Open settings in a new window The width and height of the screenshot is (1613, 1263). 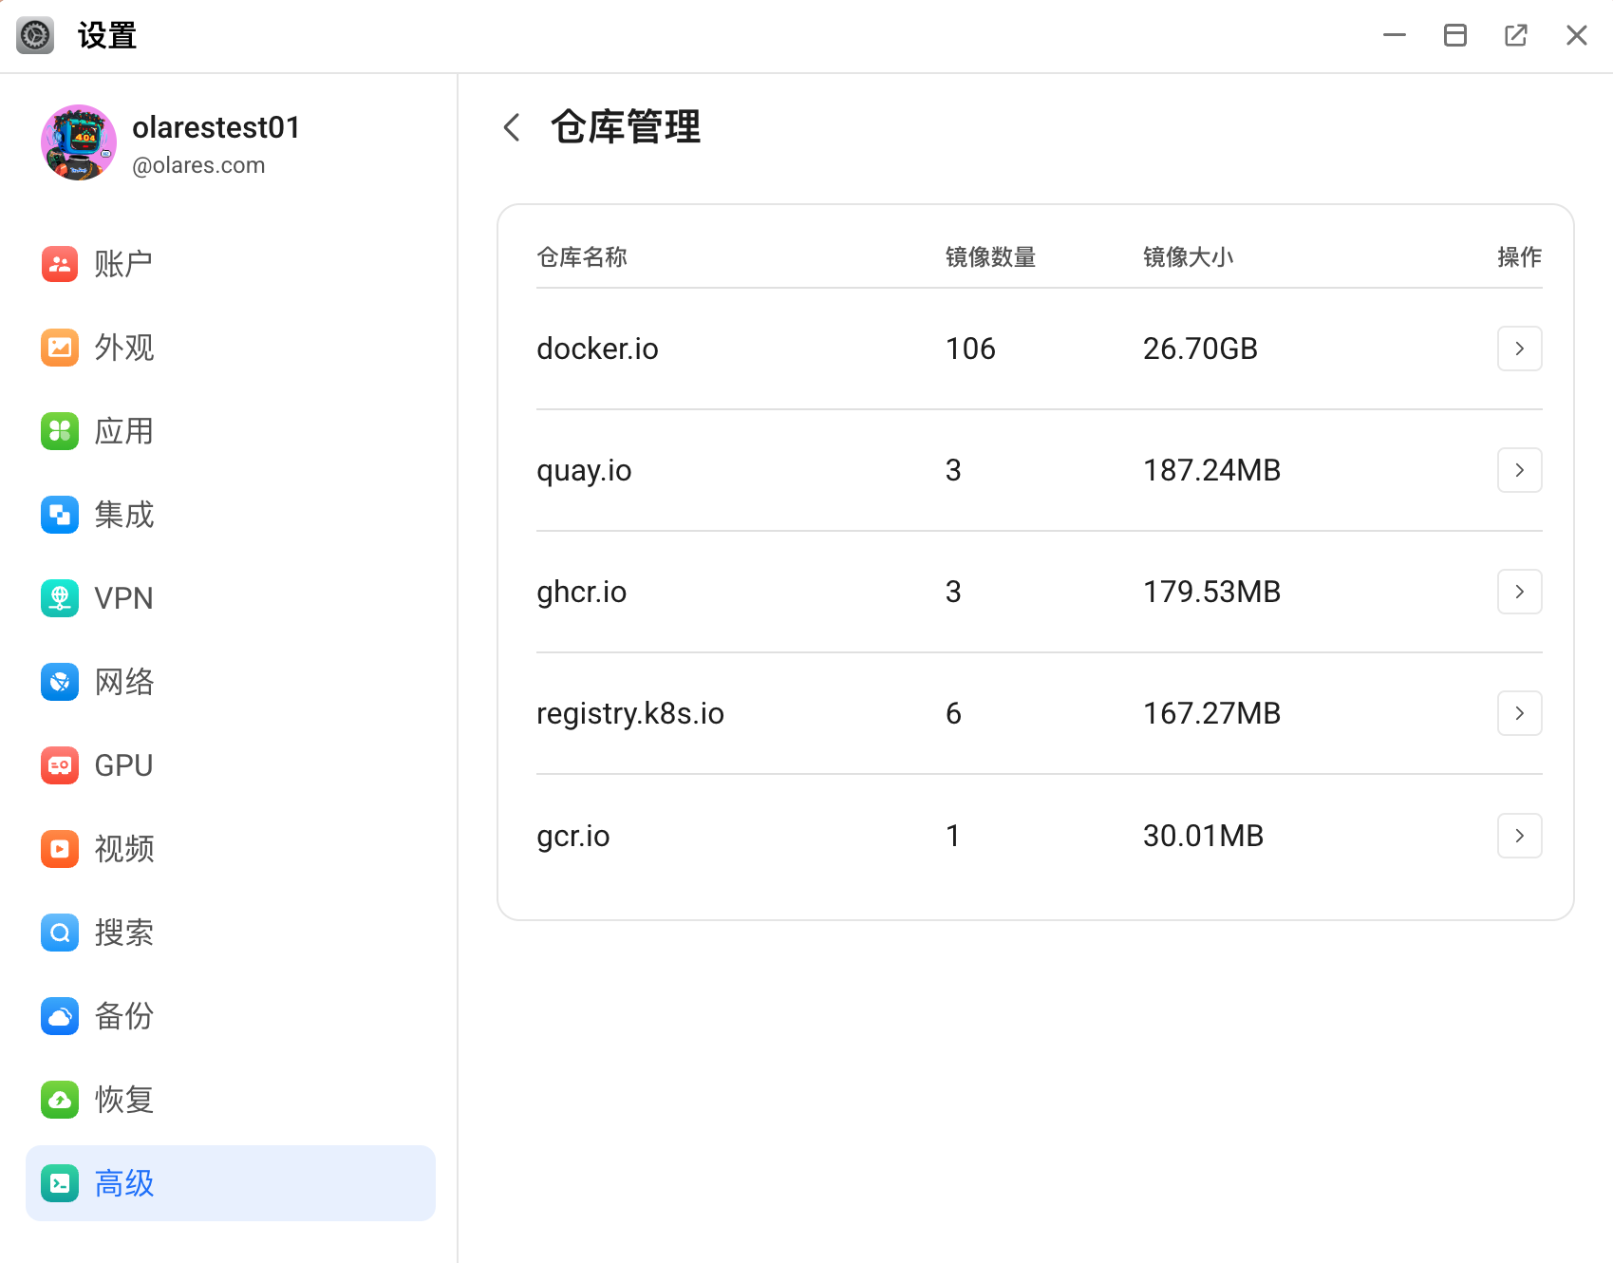(x=1516, y=34)
